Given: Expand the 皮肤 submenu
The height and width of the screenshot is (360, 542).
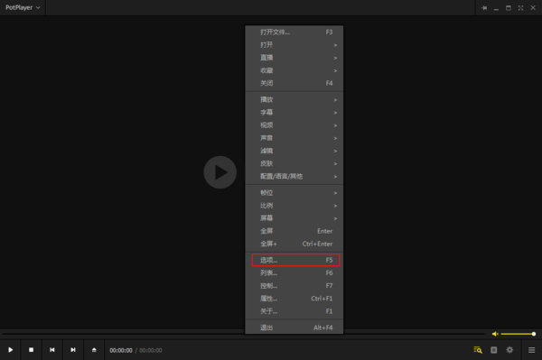Looking at the screenshot, I should (x=294, y=163).
